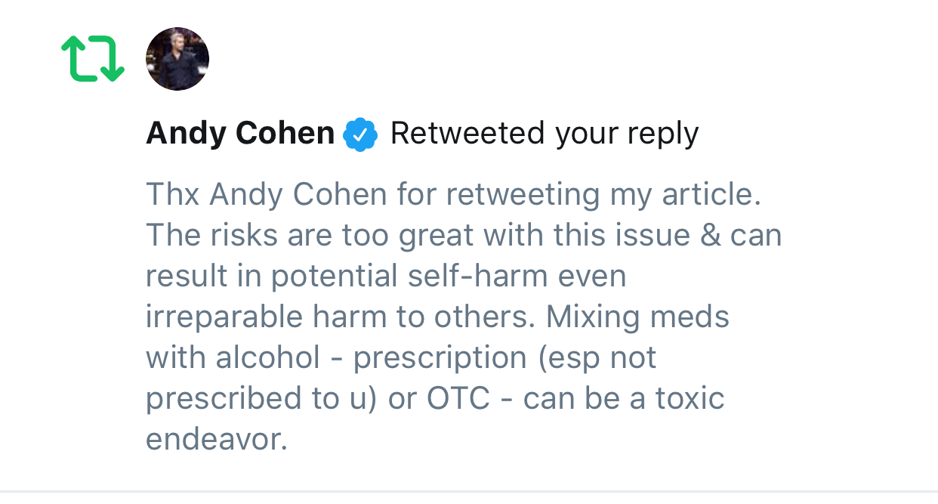
Task: Click the blue verified checkmark badge
Action: (361, 135)
